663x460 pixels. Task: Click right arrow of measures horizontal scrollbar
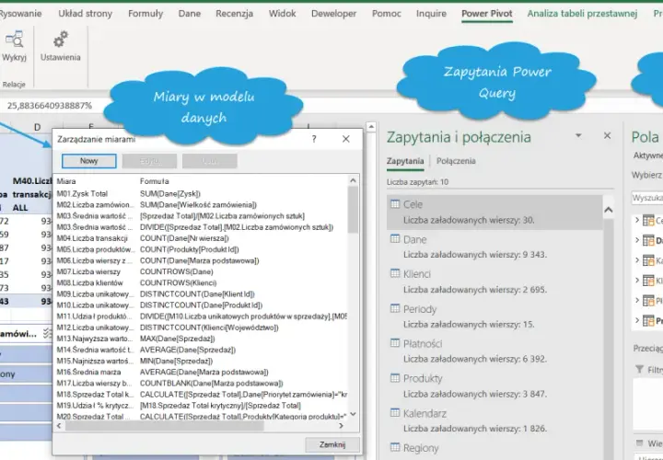point(341,426)
